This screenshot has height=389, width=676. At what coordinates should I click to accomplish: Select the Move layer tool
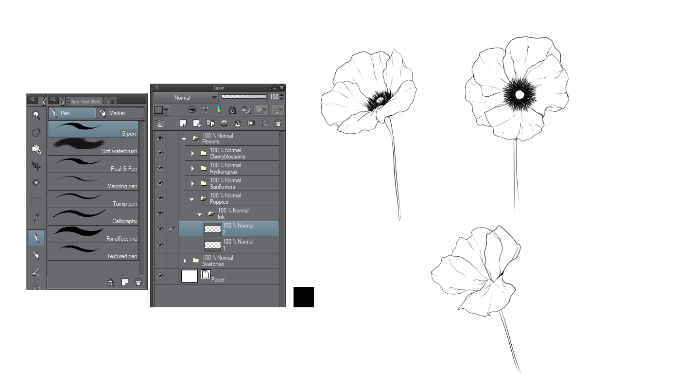click(36, 166)
